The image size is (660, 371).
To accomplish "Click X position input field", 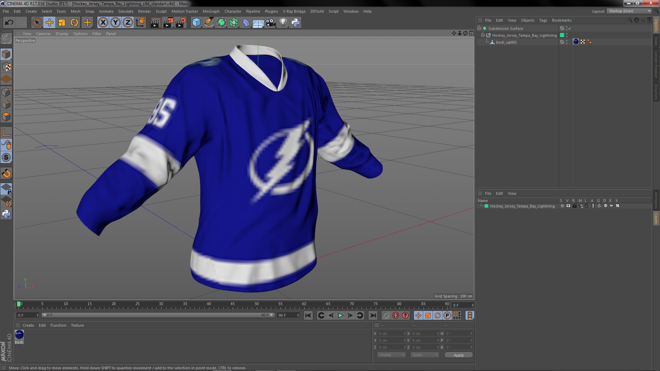I will tap(392, 334).
